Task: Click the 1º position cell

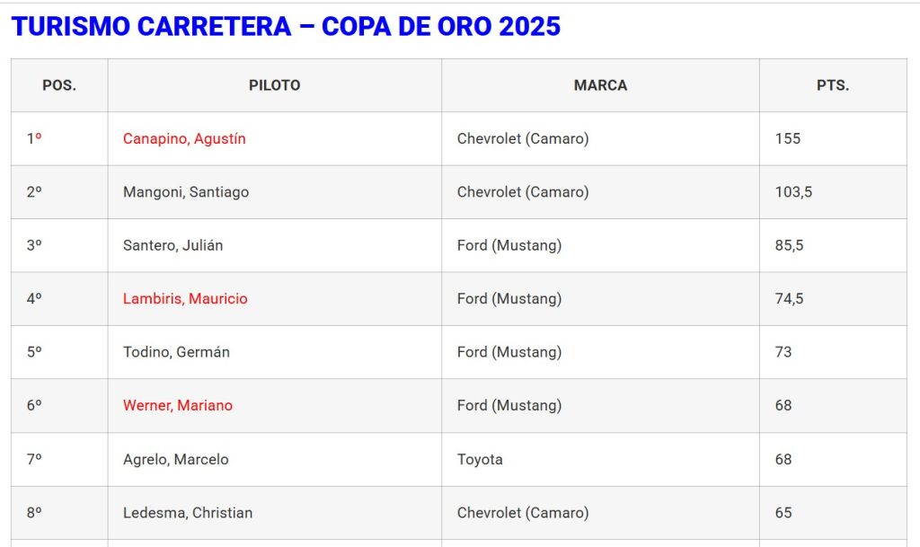Action: (34, 139)
